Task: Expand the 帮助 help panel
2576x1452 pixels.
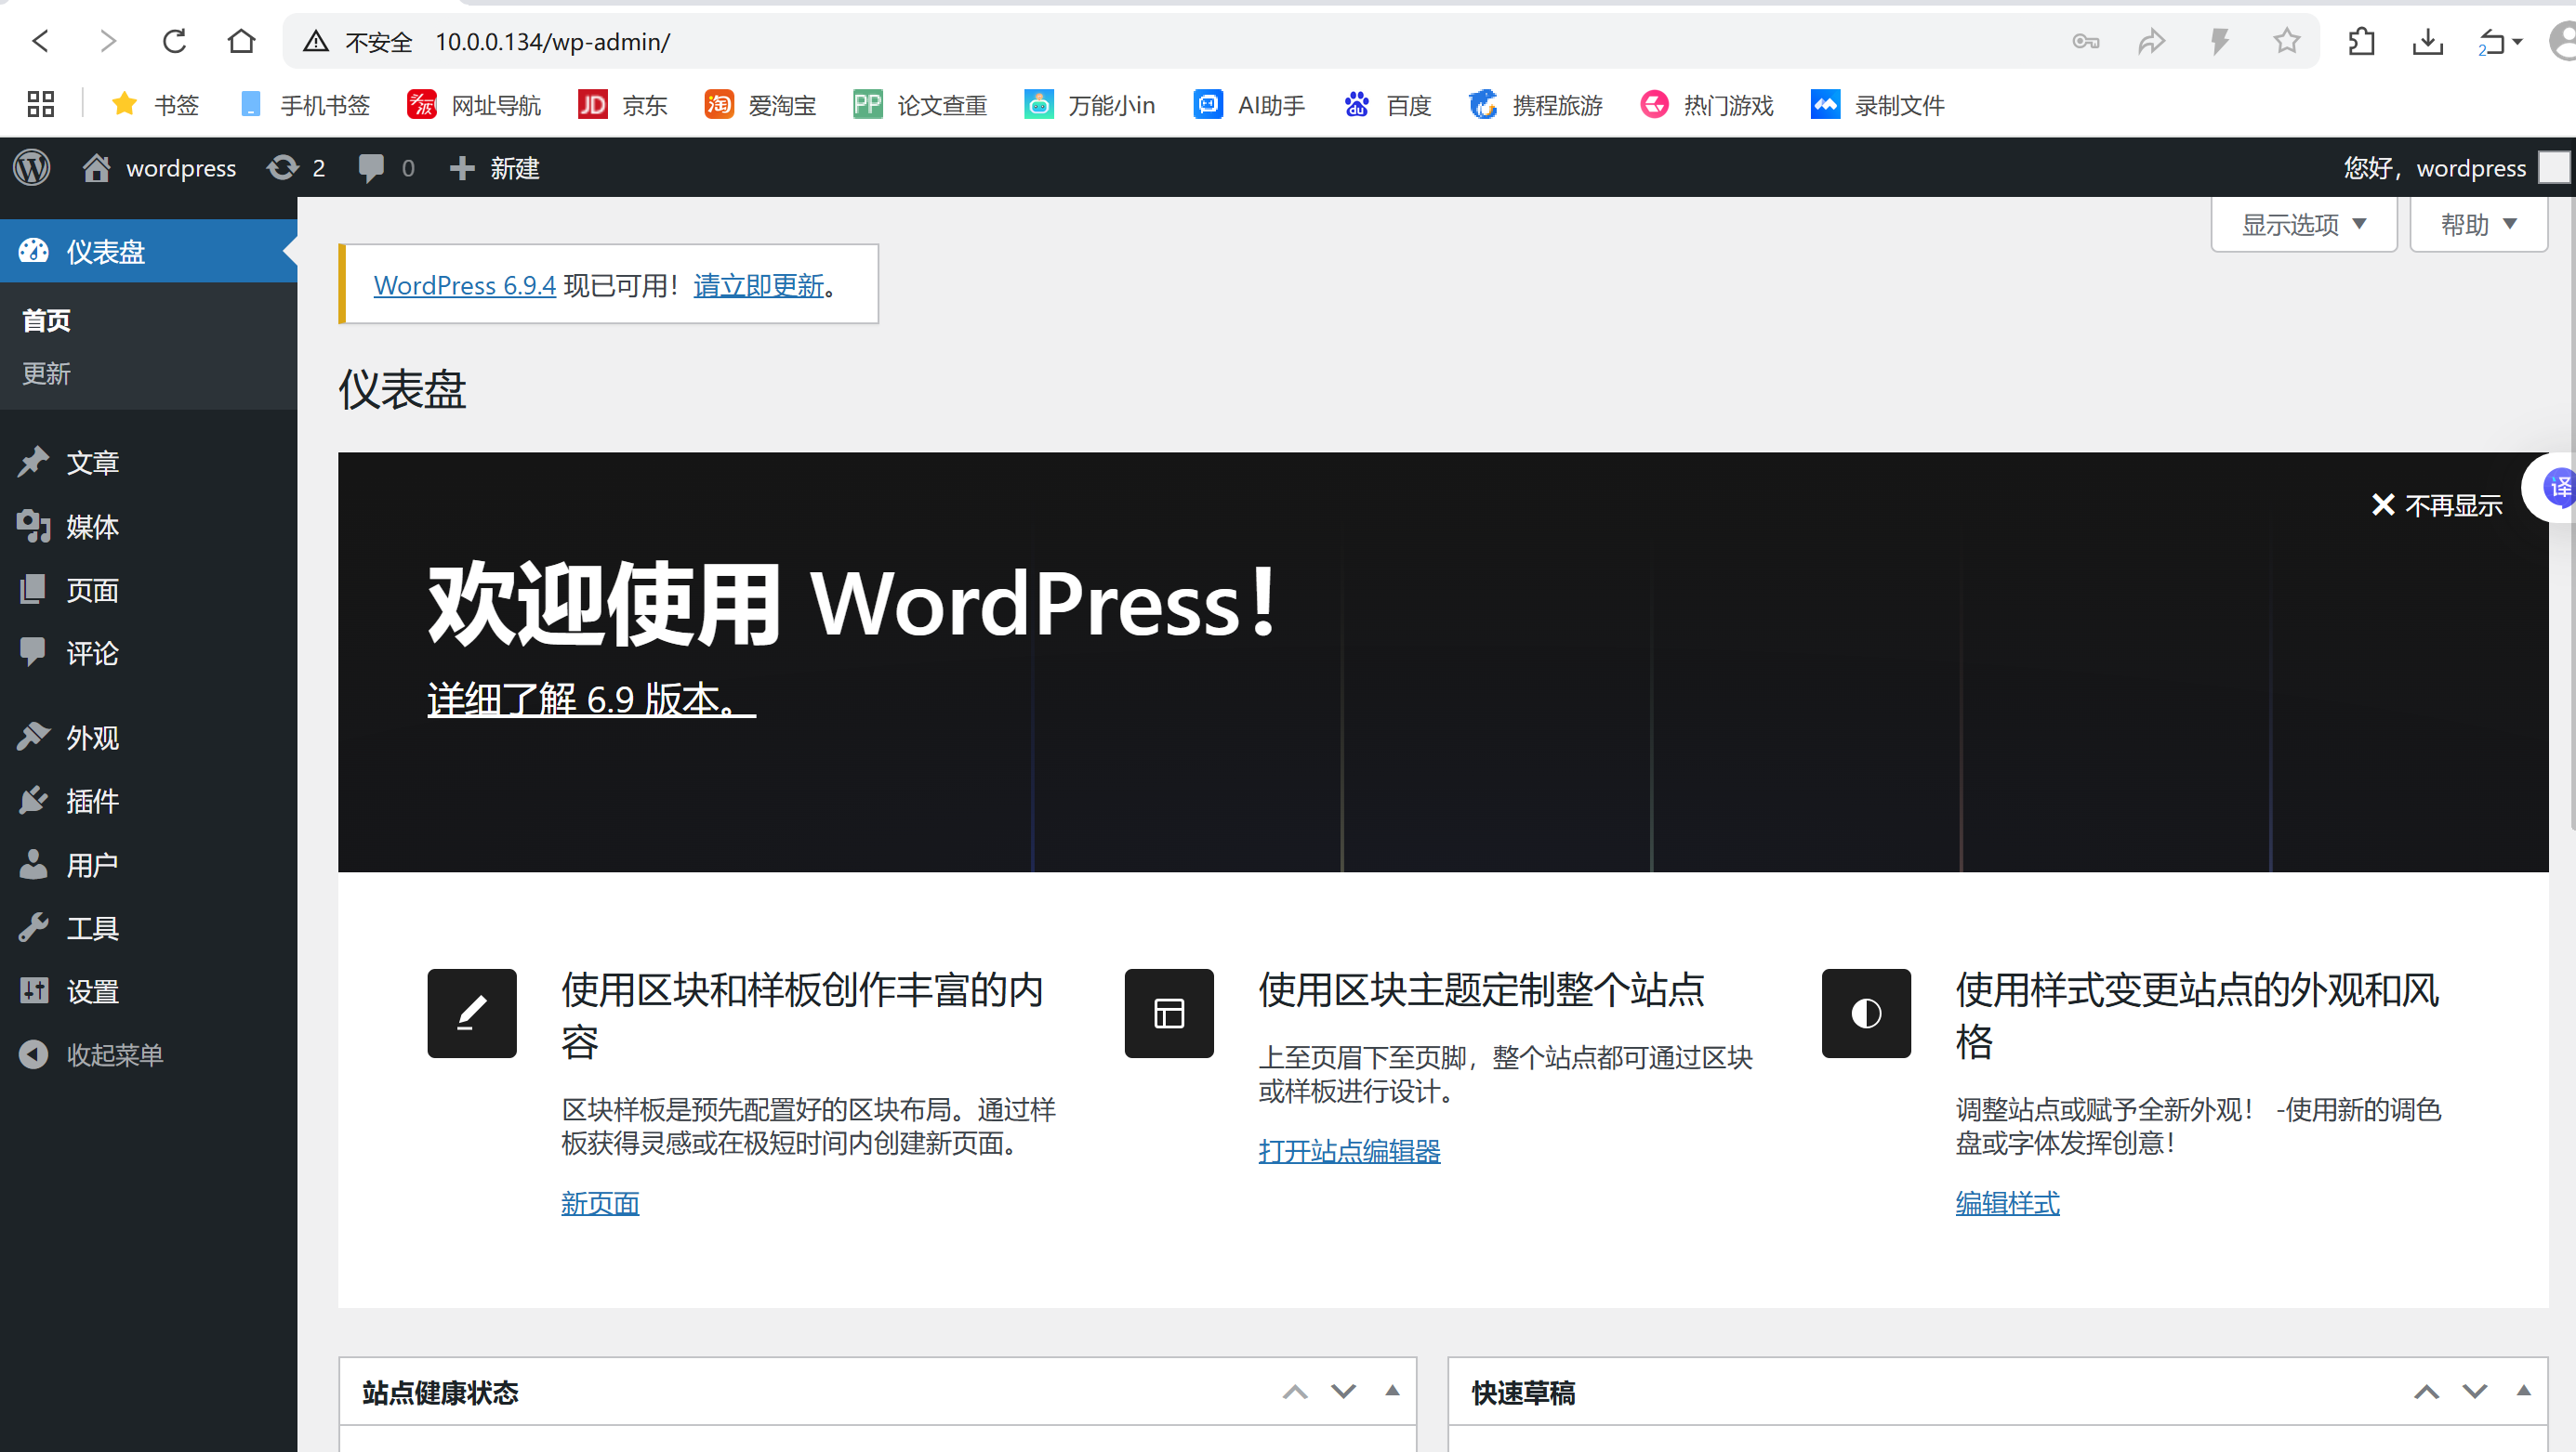Action: [2478, 224]
